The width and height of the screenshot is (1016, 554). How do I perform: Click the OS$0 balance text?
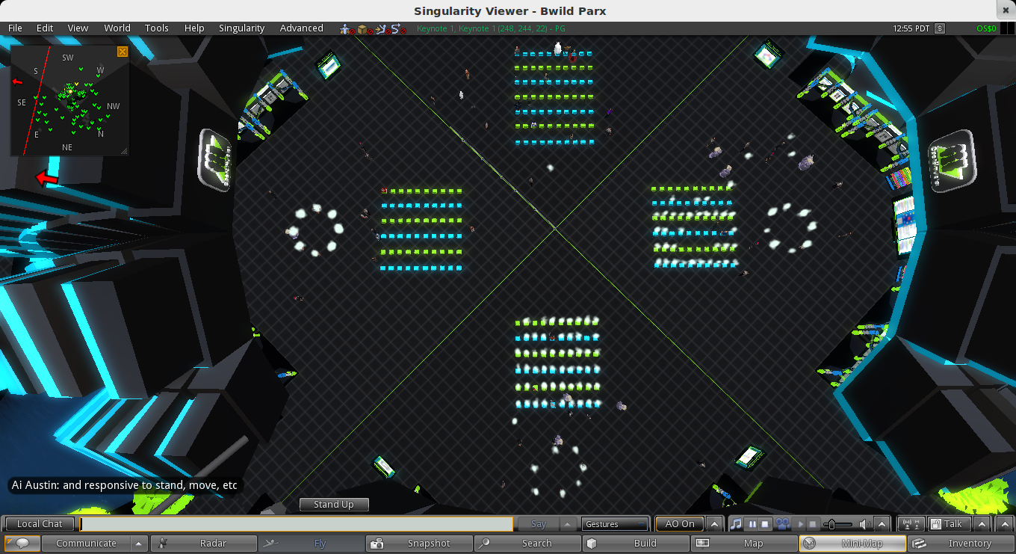click(x=986, y=28)
